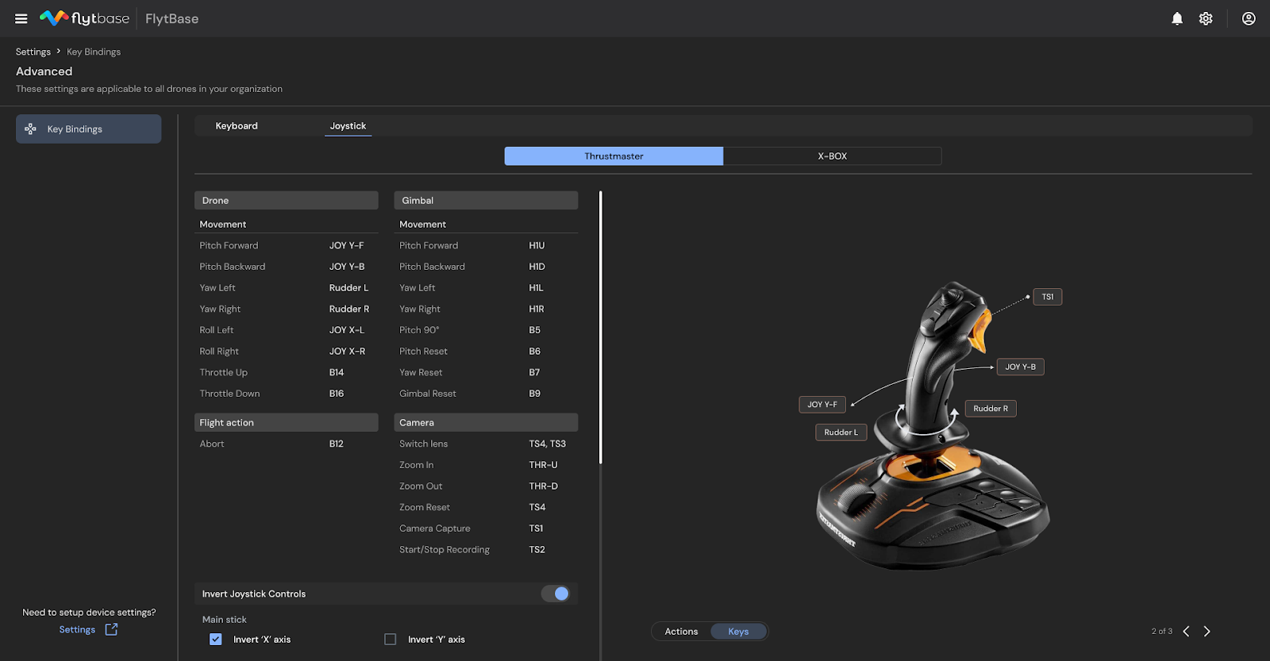1270x661 pixels.
Task: Click the 'Zoom In' THR-U binding
Action: coord(543,465)
